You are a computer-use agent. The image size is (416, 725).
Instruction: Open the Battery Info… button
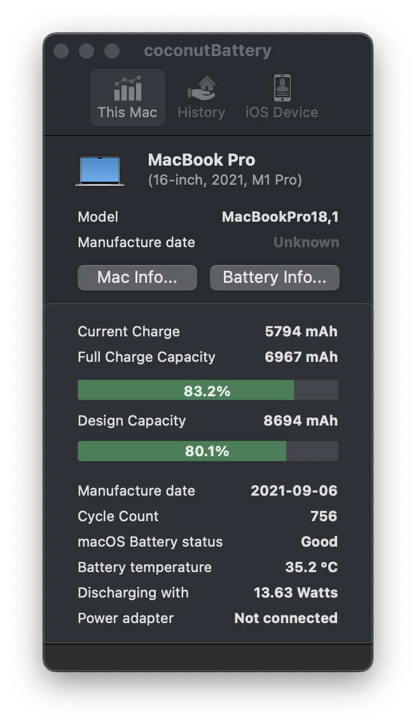point(275,277)
